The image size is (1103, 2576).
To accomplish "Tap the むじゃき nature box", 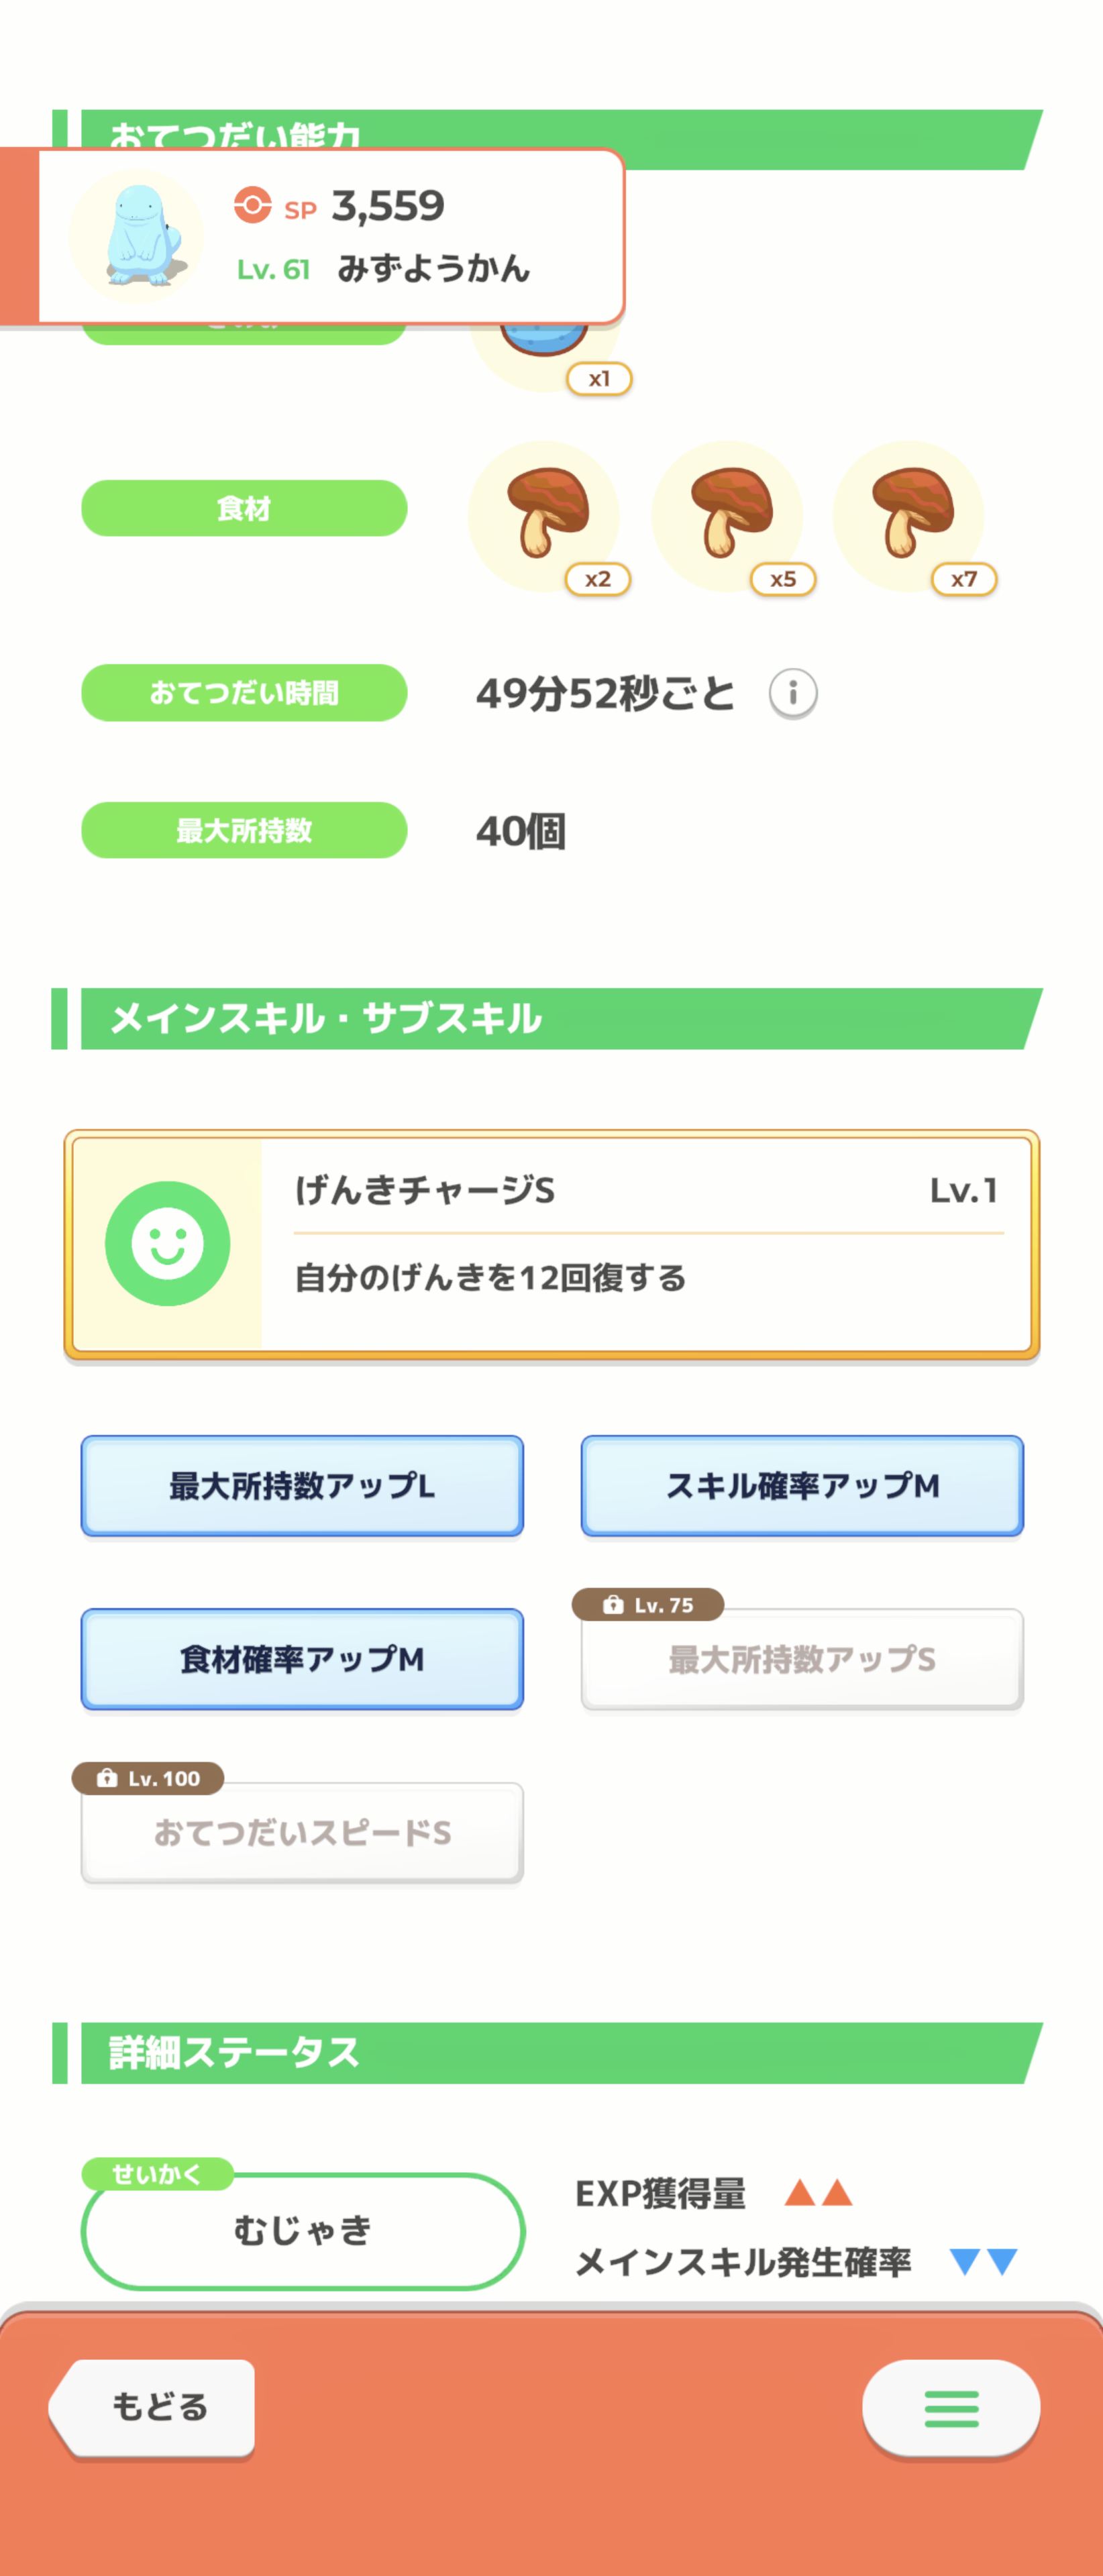I will [303, 2230].
